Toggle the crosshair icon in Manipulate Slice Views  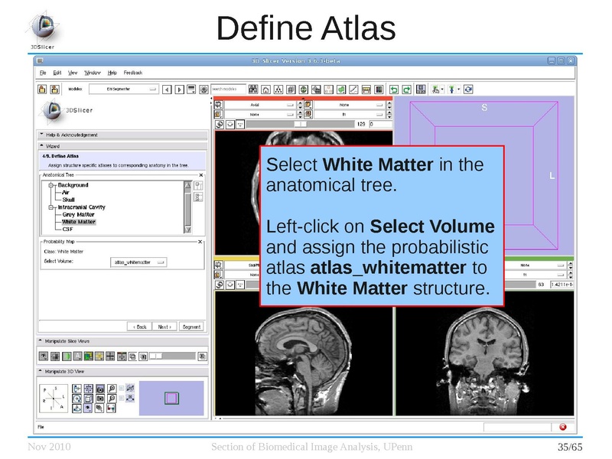click(x=109, y=355)
